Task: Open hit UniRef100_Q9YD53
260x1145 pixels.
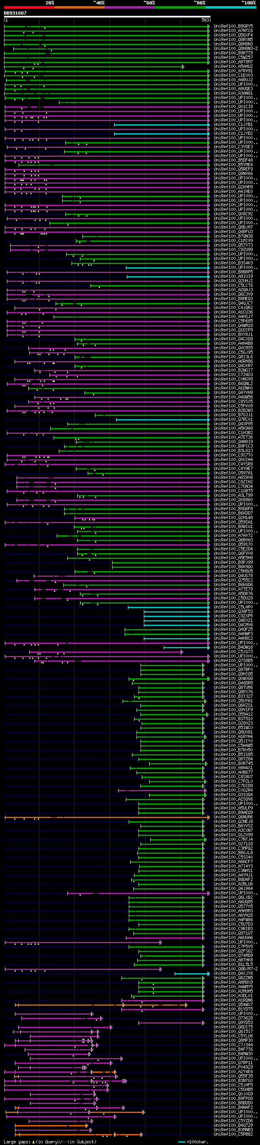Action: point(233,1023)
